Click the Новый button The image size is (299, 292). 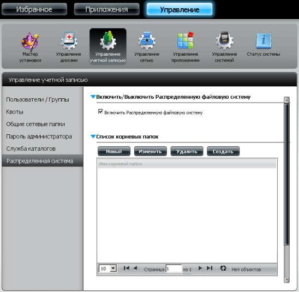114,151
